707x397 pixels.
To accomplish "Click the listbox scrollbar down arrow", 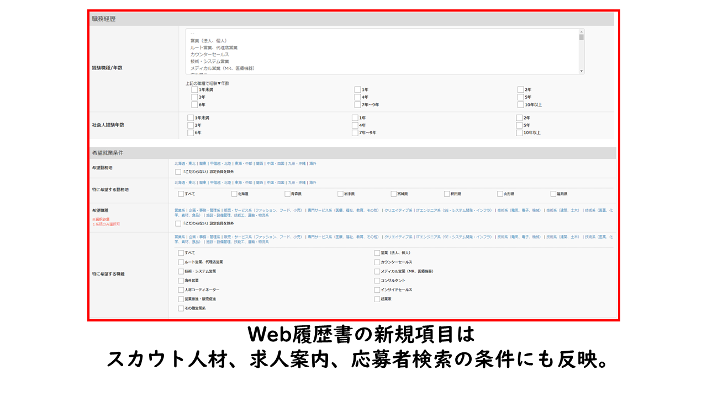I will pyautogui.click(x=581, y=71).
